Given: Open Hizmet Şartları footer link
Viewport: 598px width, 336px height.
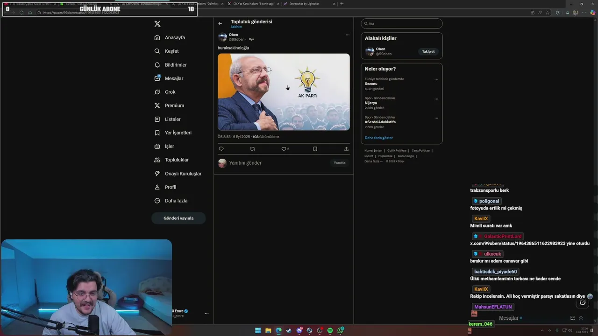Looking at the screenshot, I should click(373, 151).
